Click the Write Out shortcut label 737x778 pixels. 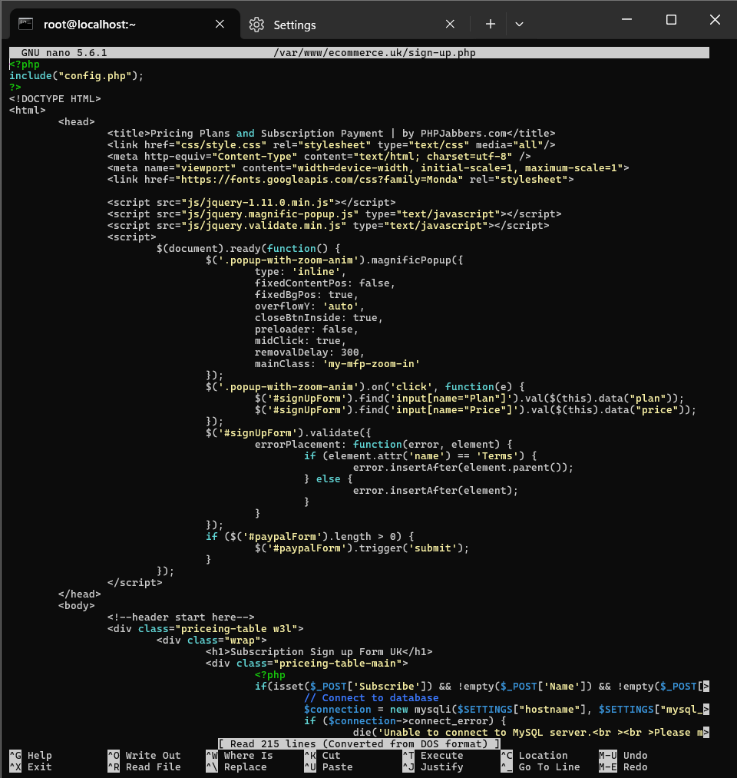pos(153,755)
